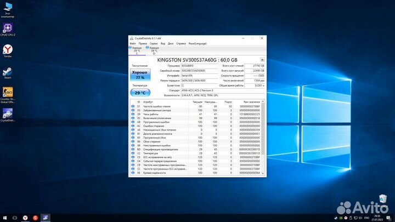Select the События перераспределения row text
Image resolution: width=395 pixels, height=222 pixels.
[x=160, y=161]
